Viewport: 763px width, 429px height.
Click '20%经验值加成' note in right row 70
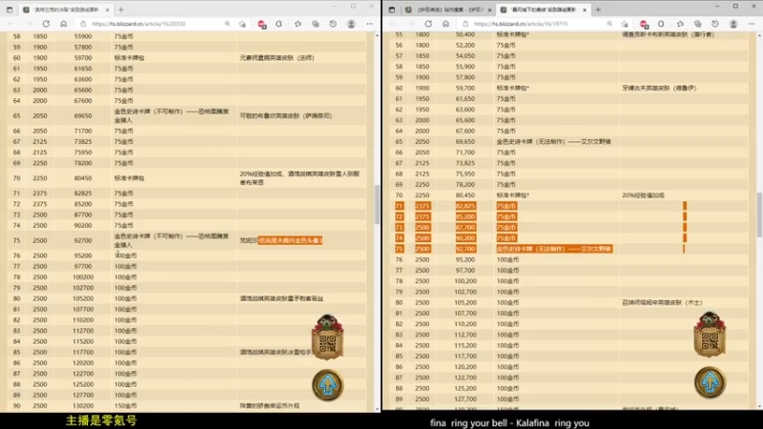(x=643, y=195)
